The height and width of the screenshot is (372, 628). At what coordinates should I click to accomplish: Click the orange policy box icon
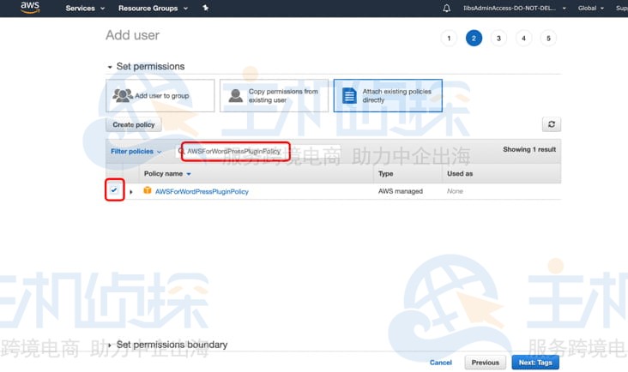(x=148, y=190)
